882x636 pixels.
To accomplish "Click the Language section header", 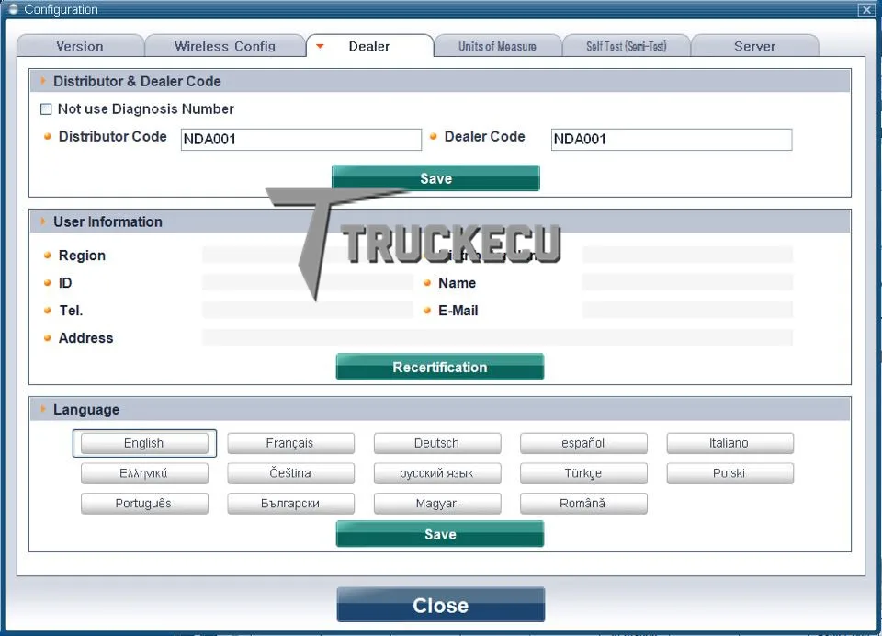I will [440, 409].
